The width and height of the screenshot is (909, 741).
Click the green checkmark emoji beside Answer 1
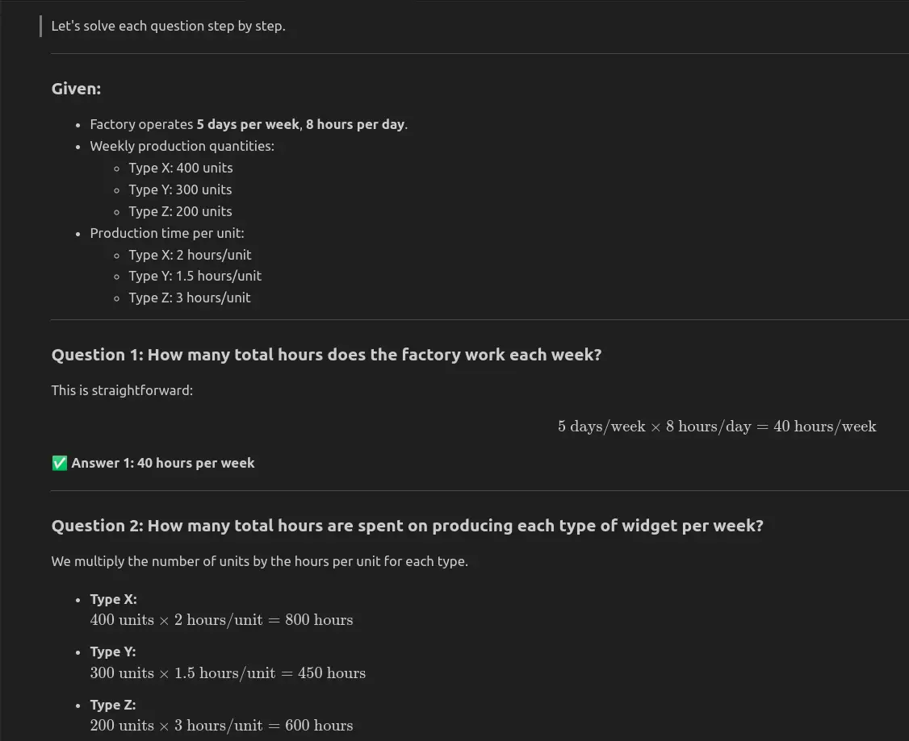tap(60, 463)
